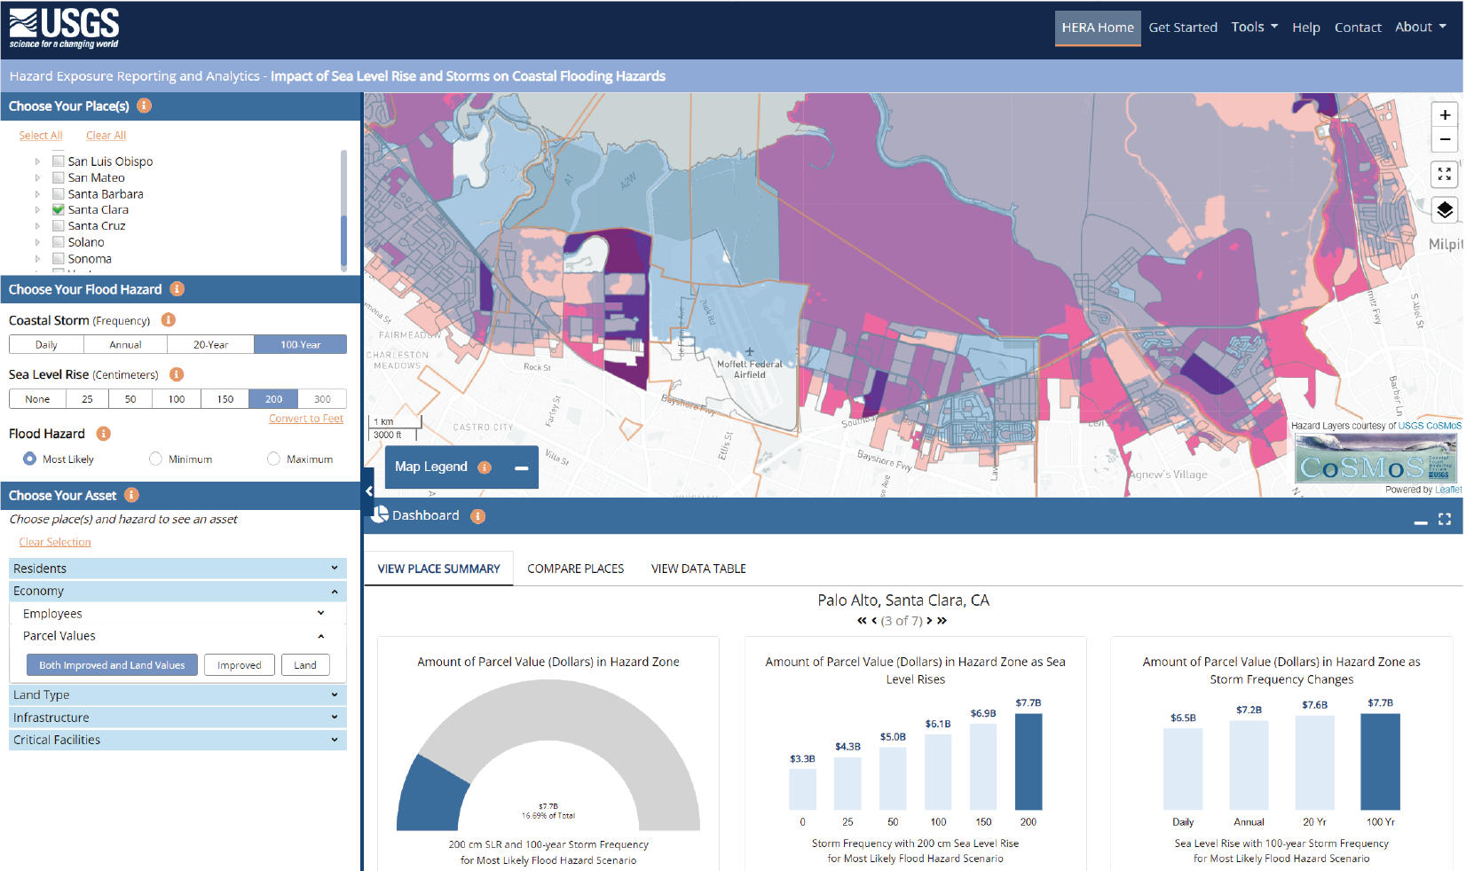Screen dimensions: 1466x871
Task: Click info icon next to Flood Hazard
Action: [103, 434]
